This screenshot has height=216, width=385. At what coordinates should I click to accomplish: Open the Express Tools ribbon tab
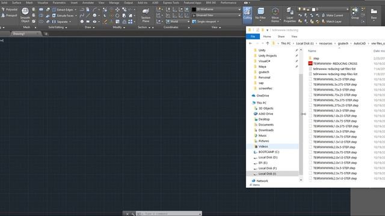coord(171,2)
